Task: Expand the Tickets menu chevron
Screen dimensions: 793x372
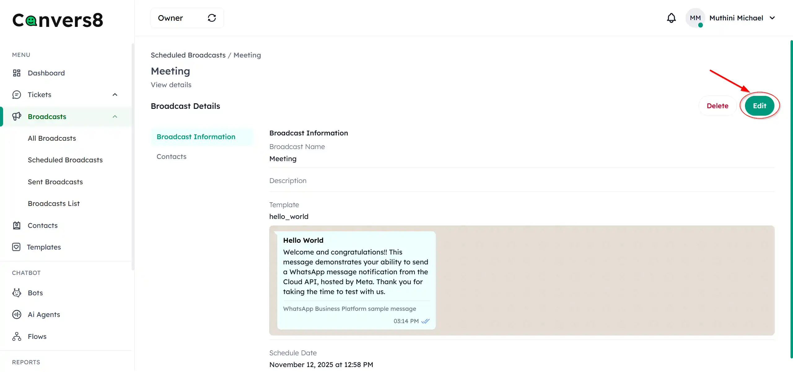Action: [x=115, y=95]
